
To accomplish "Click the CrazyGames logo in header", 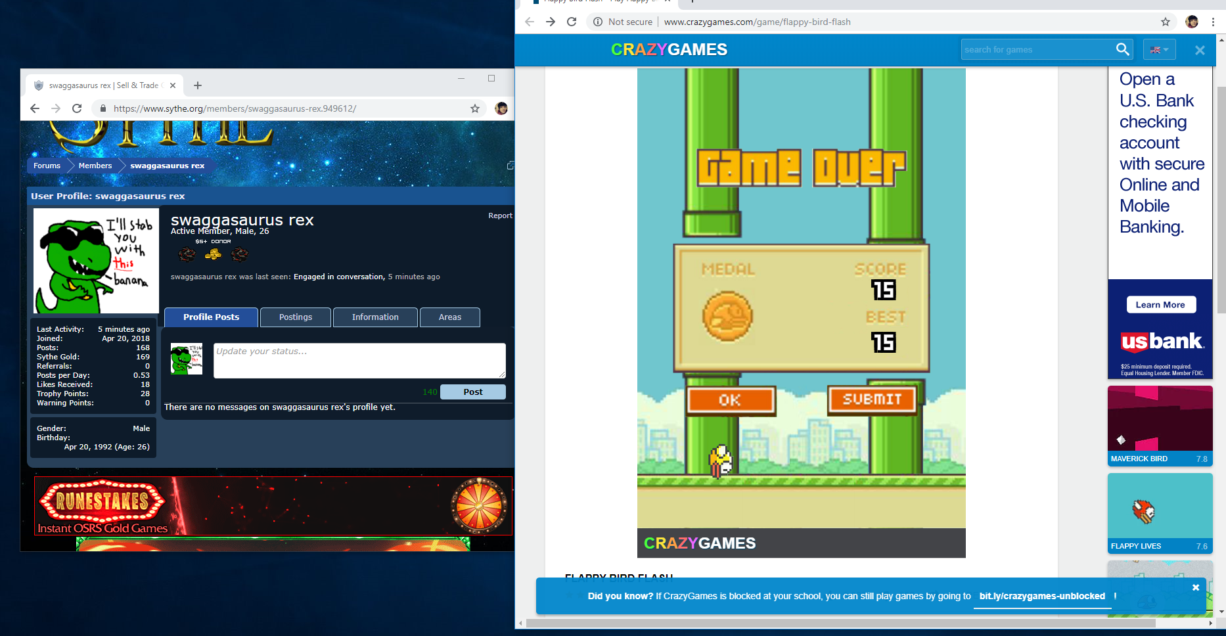I will point(669,50).
